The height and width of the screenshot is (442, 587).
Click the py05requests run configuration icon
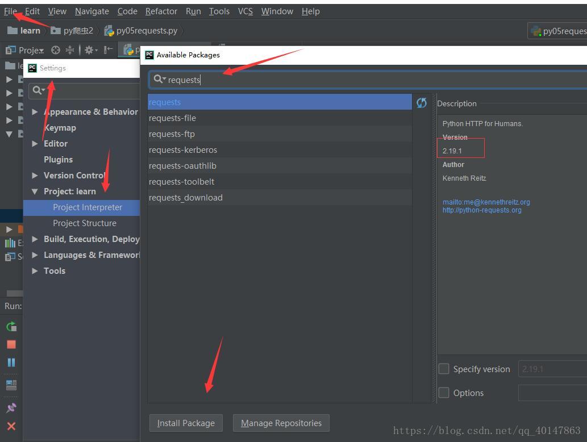click(x=536, y=31)
